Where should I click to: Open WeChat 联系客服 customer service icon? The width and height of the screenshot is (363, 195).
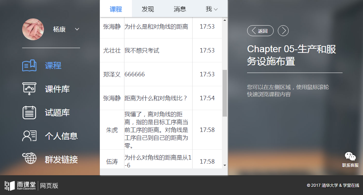(x=350, y=157)
